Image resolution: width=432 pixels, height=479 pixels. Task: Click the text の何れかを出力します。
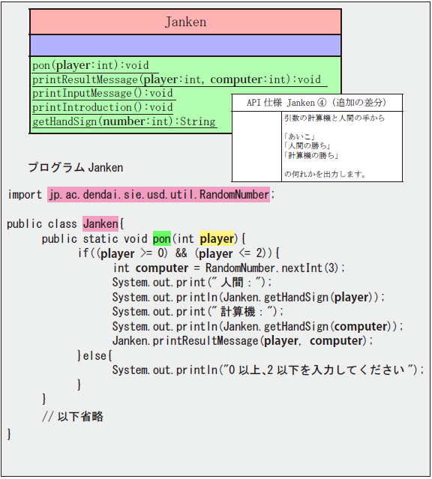coord(325,175)
